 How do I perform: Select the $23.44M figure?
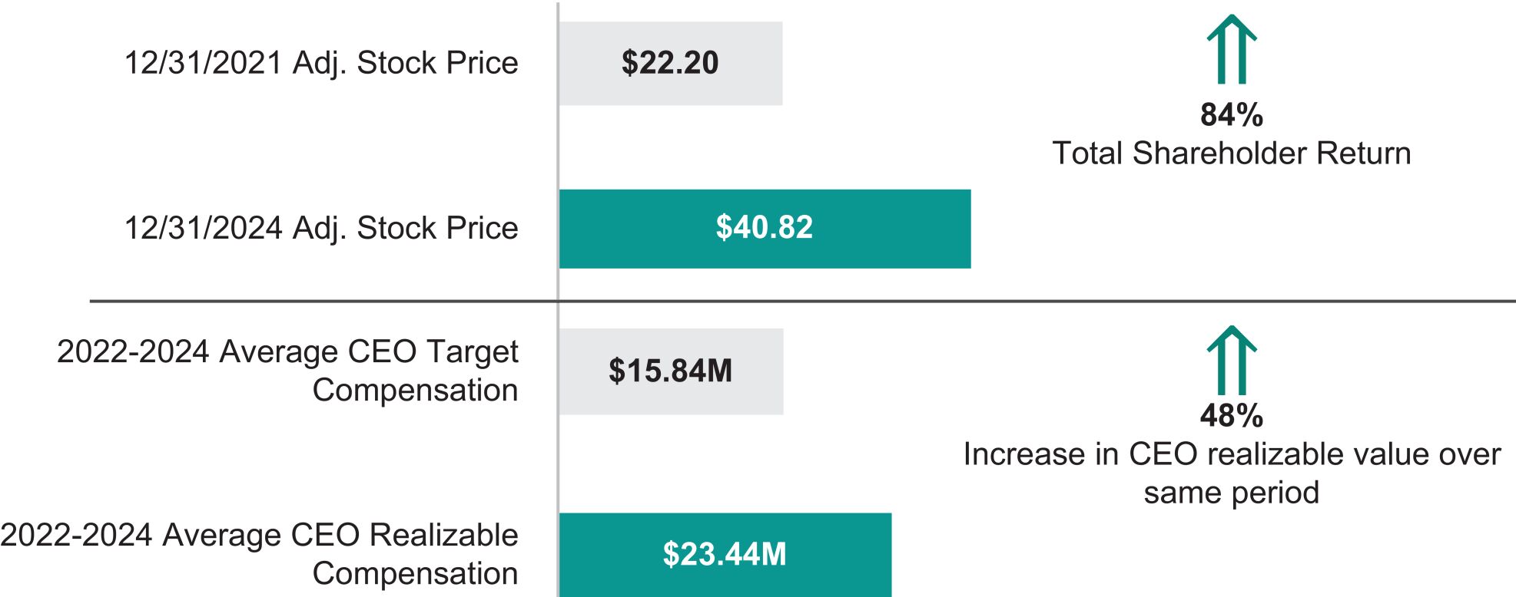(x=725, y=554)
